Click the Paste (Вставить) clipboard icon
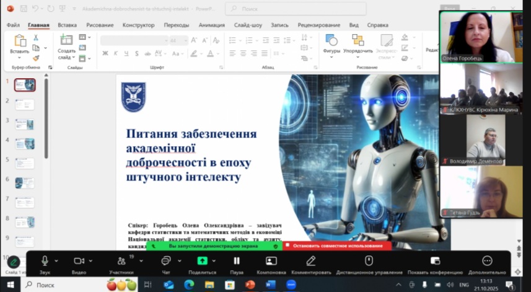531x292 pixels. [20, 42]
